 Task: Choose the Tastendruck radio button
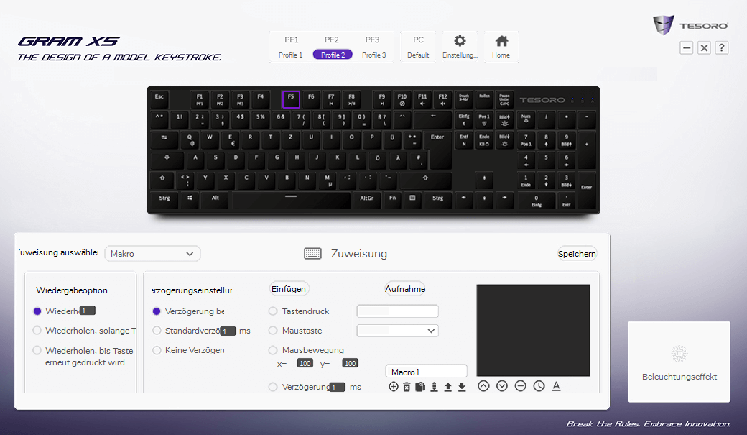click(x=273, y=311)
